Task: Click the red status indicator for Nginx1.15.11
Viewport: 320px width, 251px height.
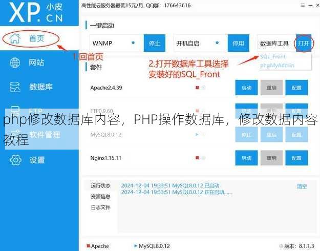Action: pyautogui.click(x=197, y=158)
